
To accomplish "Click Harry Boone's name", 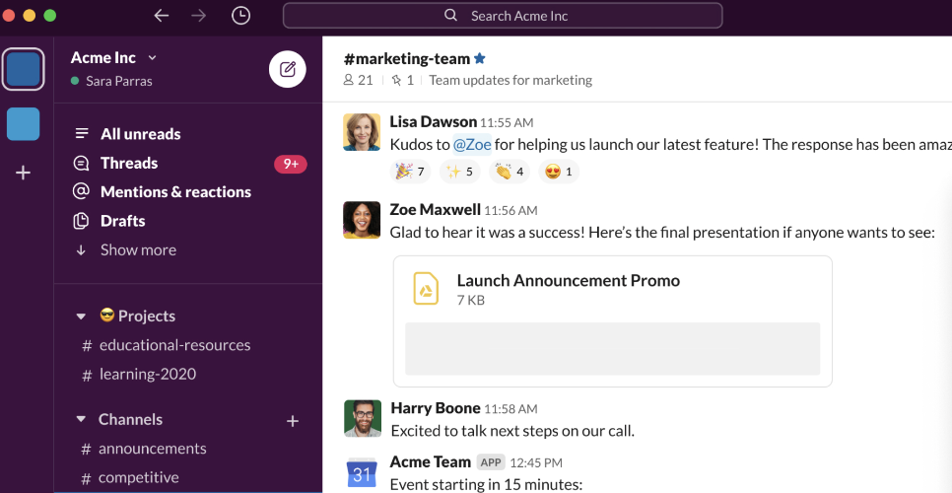I will click(436, 408).
